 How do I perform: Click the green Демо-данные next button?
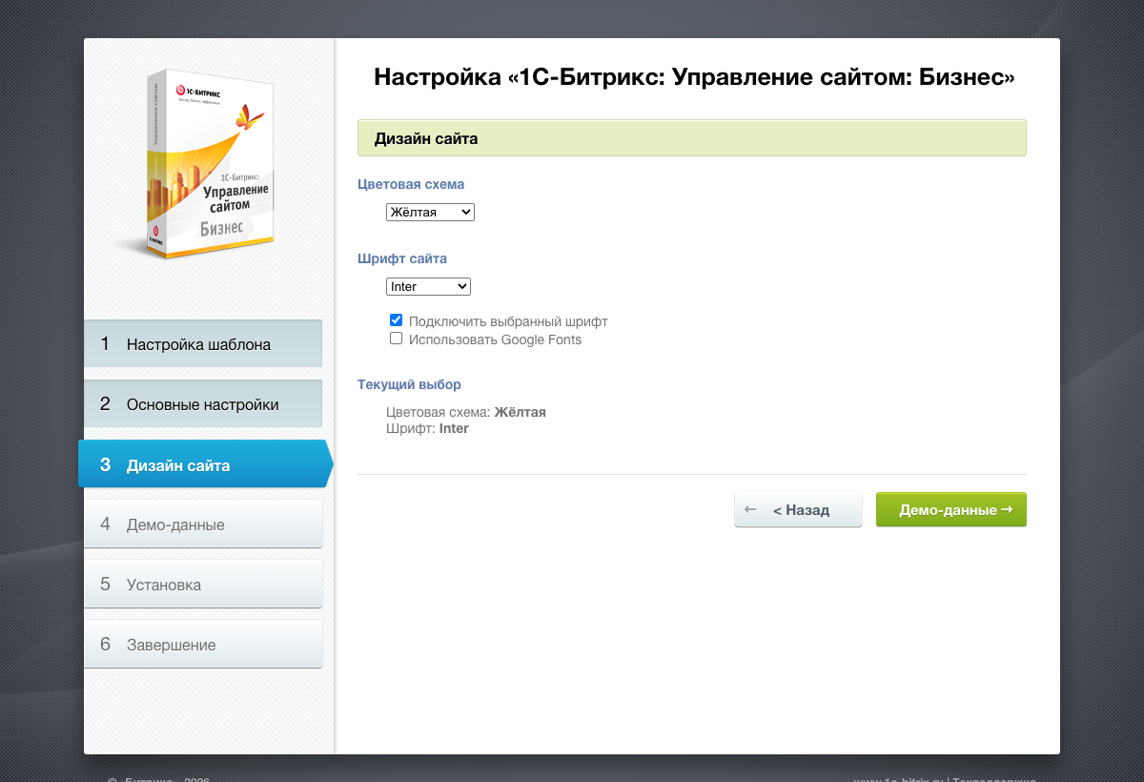coord(951,509)
